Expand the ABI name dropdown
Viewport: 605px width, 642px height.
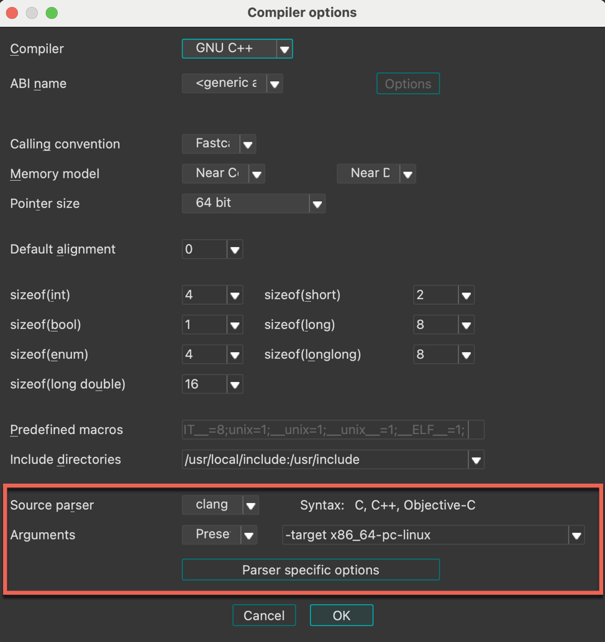(275, 83)
